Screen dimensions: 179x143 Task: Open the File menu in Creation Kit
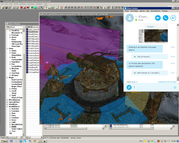2,4
